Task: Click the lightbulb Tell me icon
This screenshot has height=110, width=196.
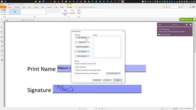Action: tap(76, 7)
